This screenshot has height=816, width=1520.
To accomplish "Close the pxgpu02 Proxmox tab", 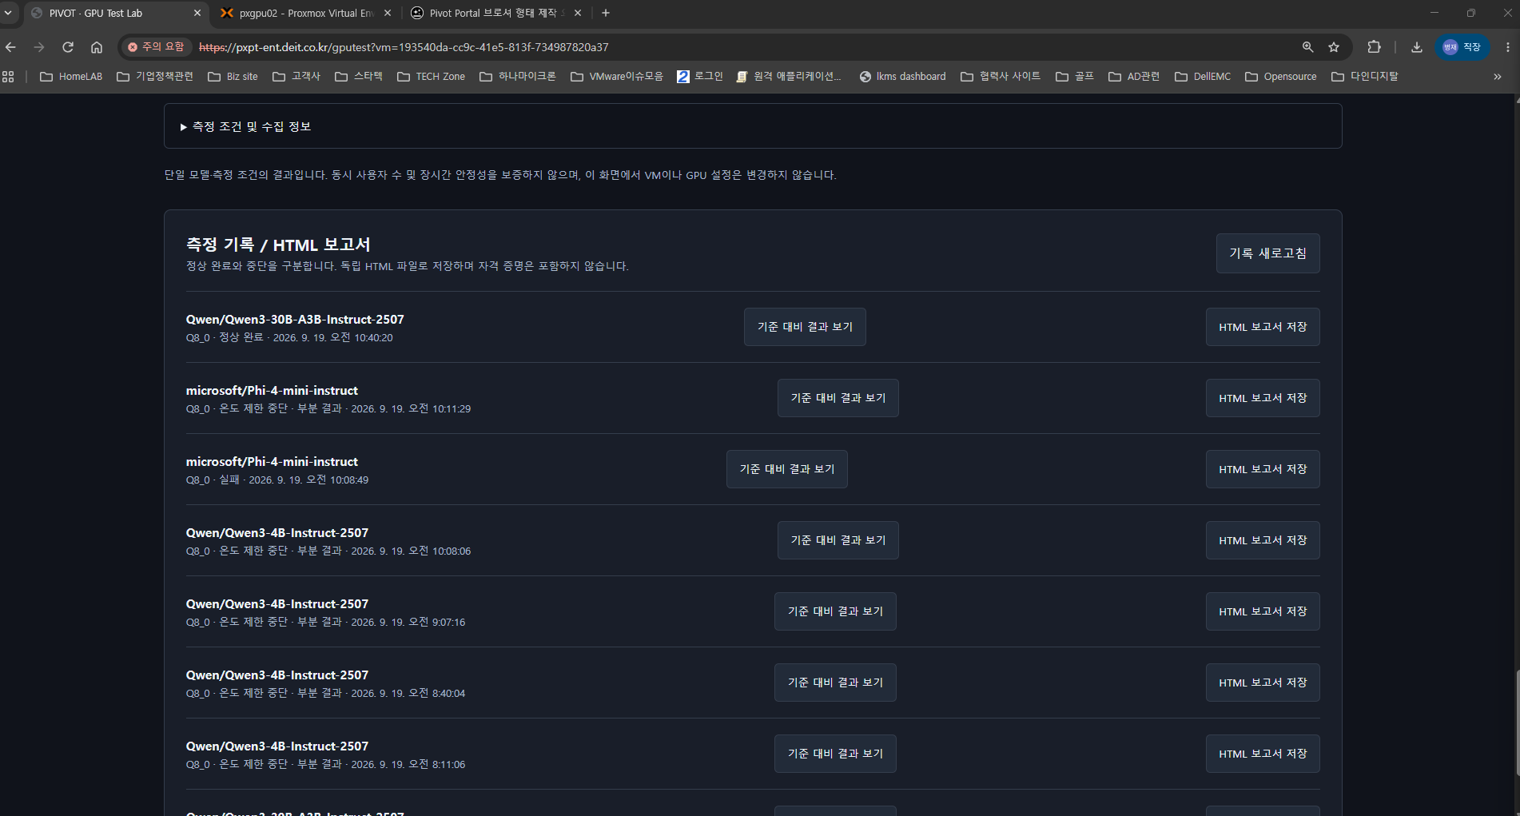I will (388, 13).
